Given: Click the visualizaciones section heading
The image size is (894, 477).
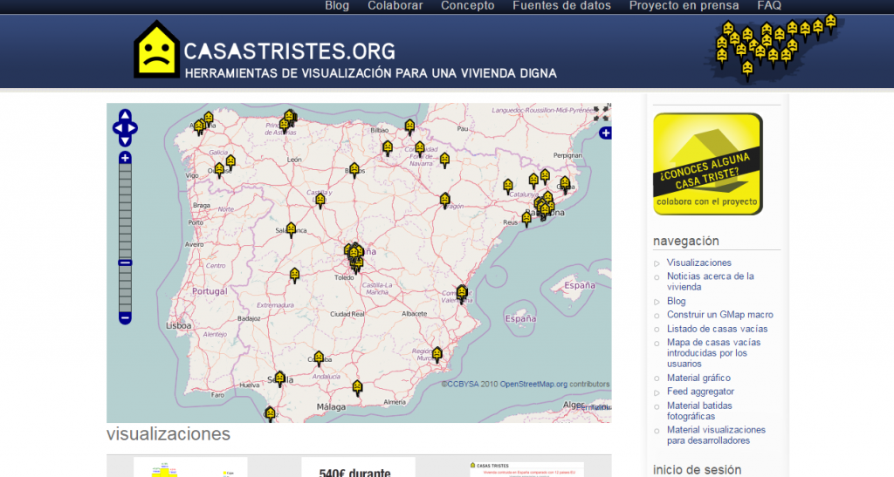Looking at the screenshot, I should (168, 433).
